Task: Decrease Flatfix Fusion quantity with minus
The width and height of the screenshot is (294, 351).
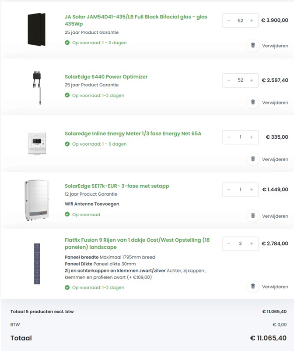Action: tap(229, 244)
